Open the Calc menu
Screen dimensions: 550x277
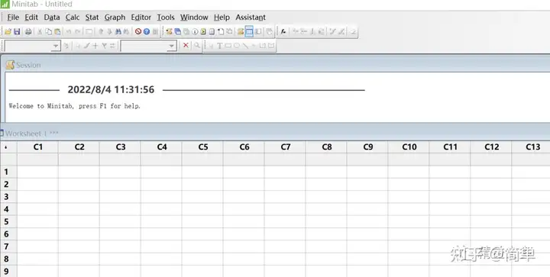73,17
